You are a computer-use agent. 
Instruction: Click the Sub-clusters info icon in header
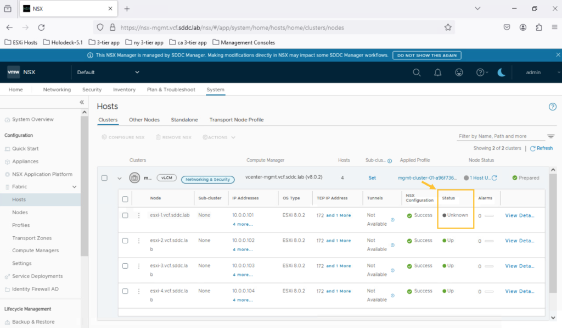[x=390, y=161]
